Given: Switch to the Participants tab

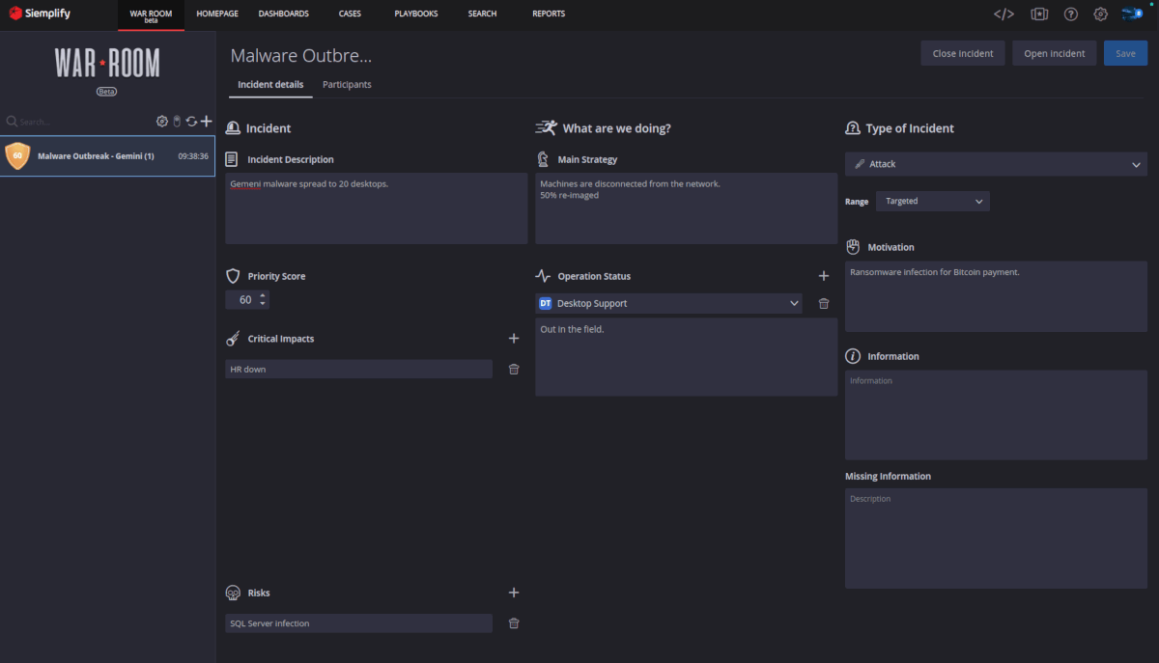Looking at the screenshot, I should 347,84.
